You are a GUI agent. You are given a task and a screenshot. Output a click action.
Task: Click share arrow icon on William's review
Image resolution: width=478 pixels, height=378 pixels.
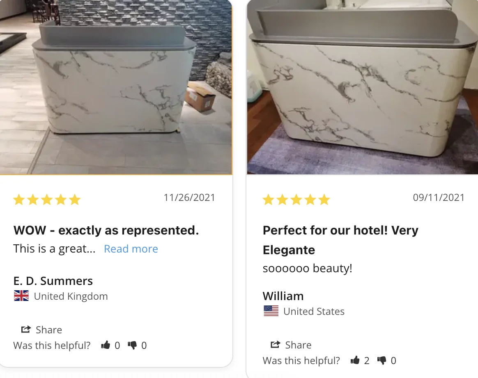275,344
